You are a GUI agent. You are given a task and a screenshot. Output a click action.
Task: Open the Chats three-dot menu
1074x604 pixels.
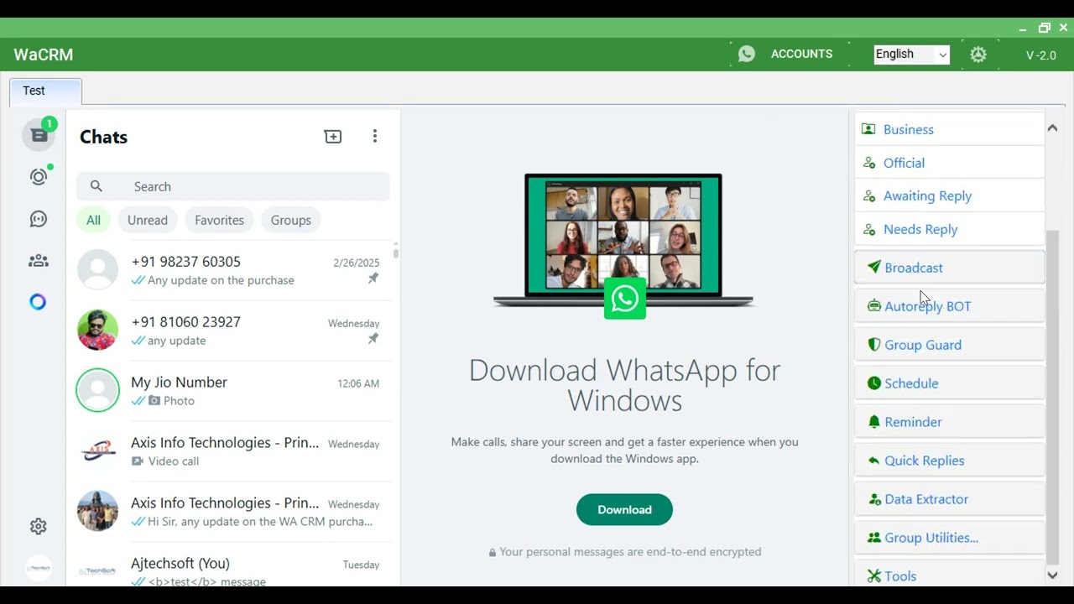coord(375,136)
